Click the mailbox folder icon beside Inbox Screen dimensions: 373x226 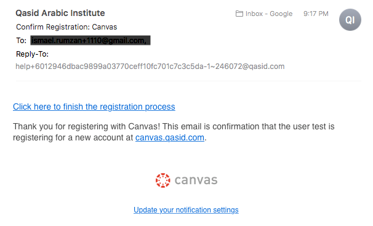[239, 14]
